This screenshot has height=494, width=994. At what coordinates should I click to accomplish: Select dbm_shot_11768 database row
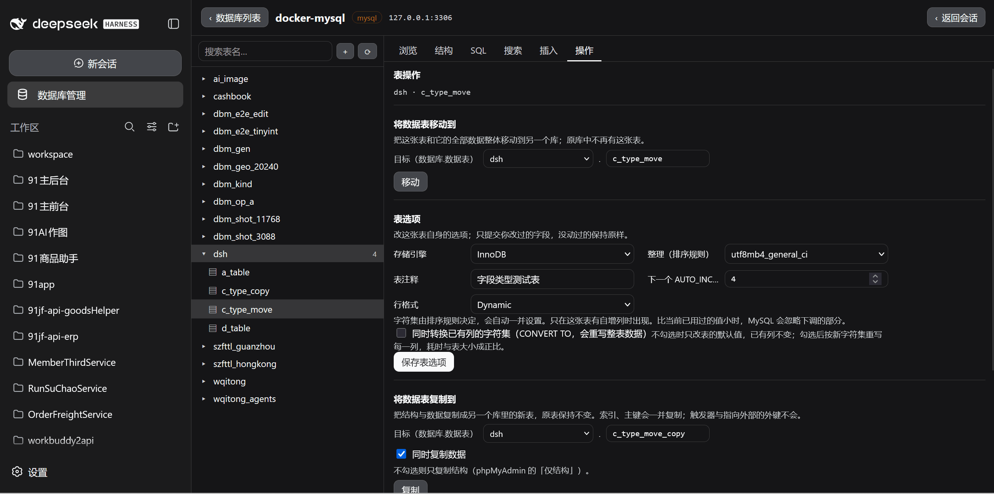click(x=288, y=219)
